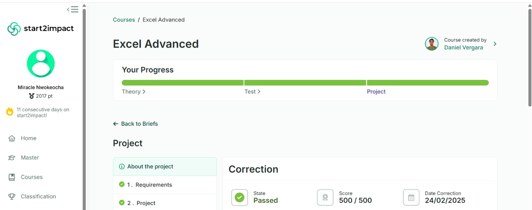Click the Master graduation cap icon
Screen dimensions: 532x210
pyautogui.click(x=12, y=158)
